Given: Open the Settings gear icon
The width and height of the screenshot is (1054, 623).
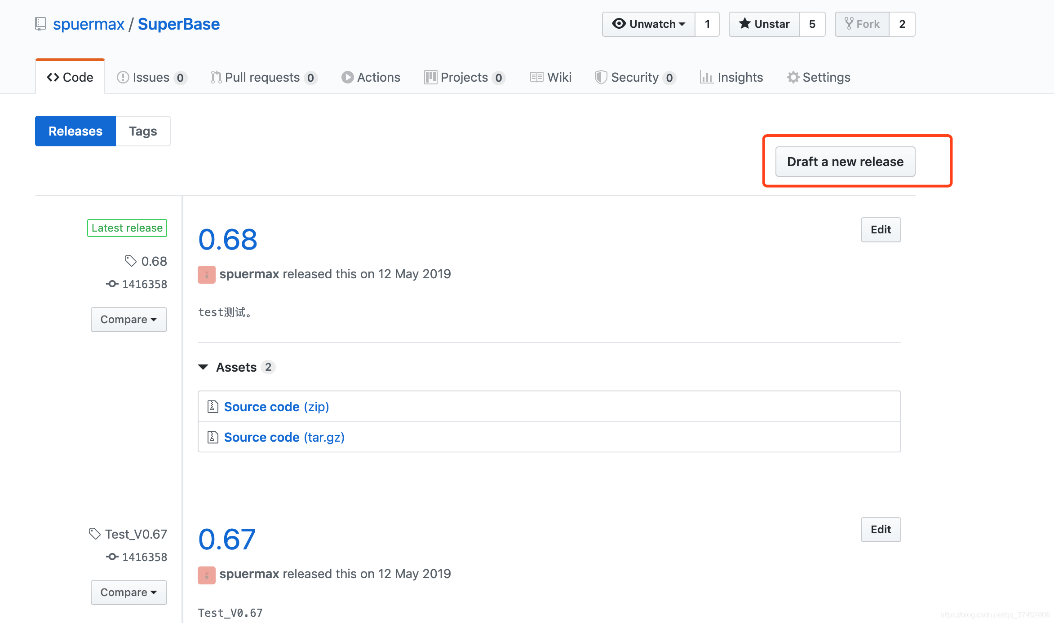Looking at the screenshot, I should [x=793, y=77].
